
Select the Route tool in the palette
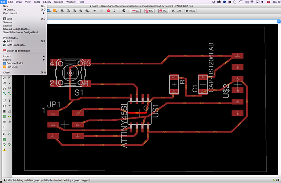point(5,93)
